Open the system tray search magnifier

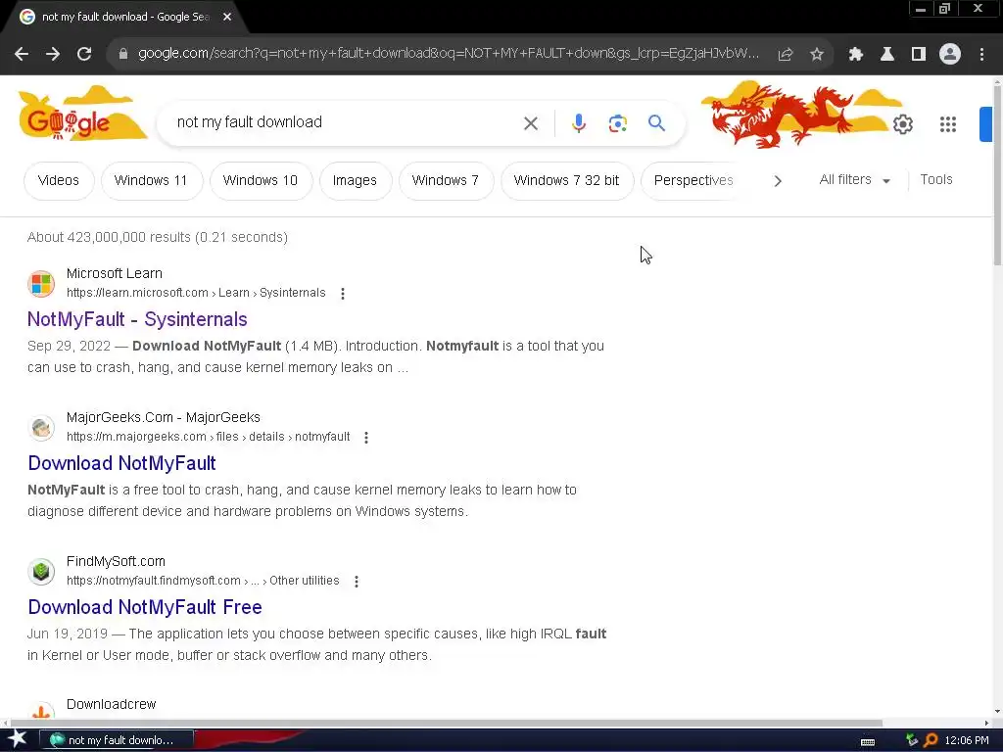931,740
